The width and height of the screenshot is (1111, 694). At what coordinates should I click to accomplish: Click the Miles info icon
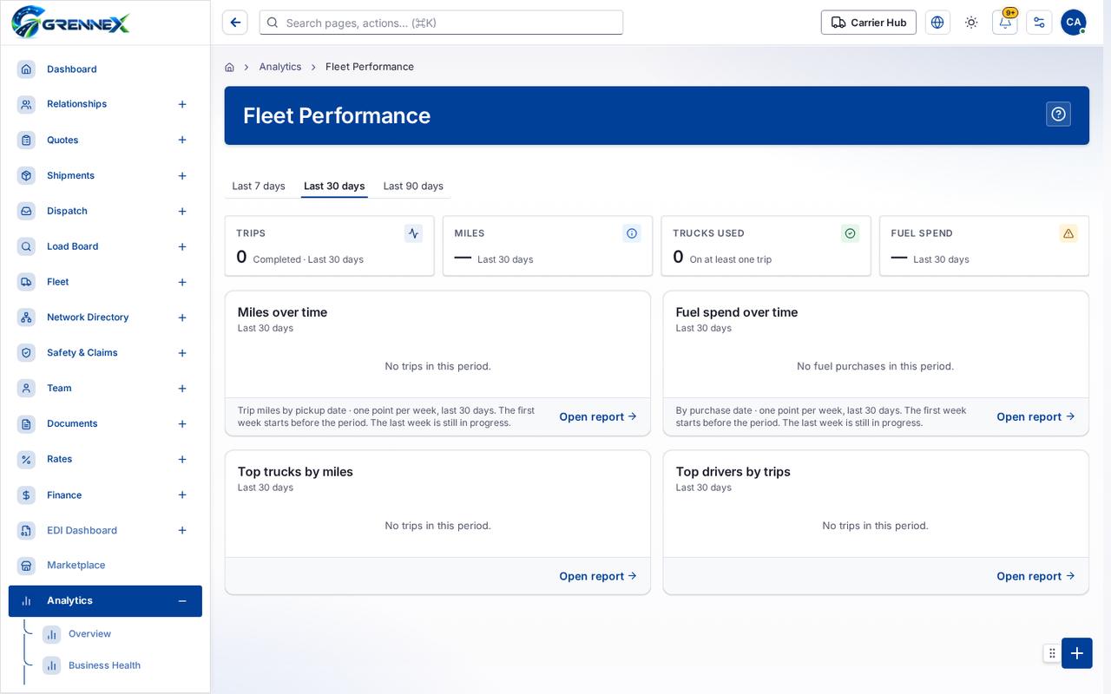(632, 233)
